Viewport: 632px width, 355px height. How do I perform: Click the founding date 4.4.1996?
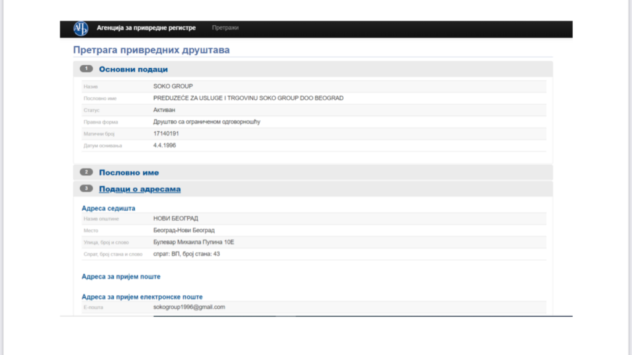166,145
